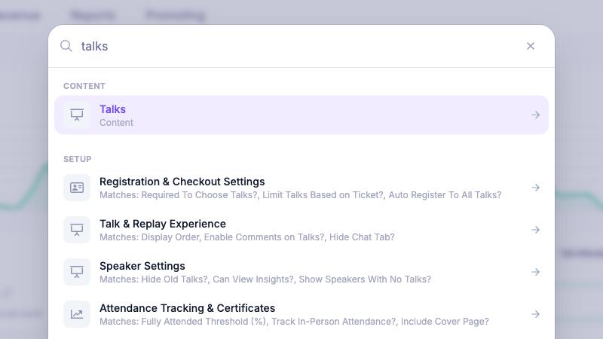Screen dimensions: 603x339
Task: Click arrow beside Attendance Tracking & Certificates
Action: 536,314
